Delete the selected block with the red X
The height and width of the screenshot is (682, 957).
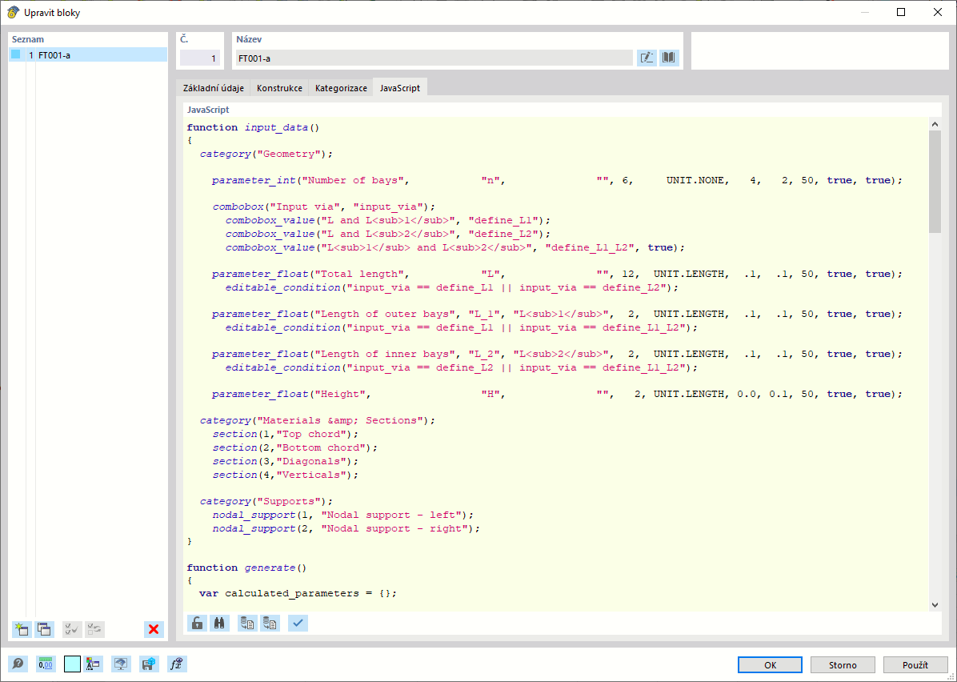click(154, 629)
